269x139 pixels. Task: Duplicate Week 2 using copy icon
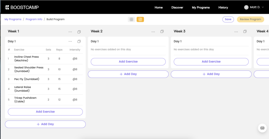162,31
